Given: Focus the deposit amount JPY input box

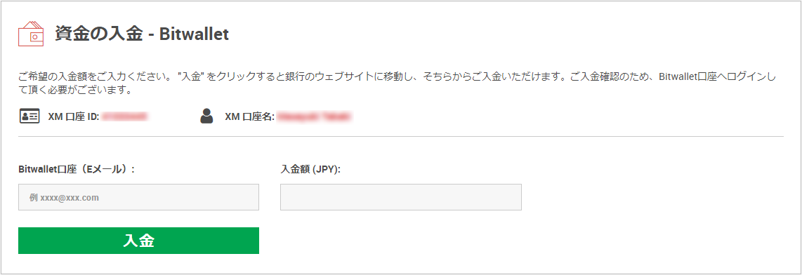Looking at the screenshot, I should [401, 197].
